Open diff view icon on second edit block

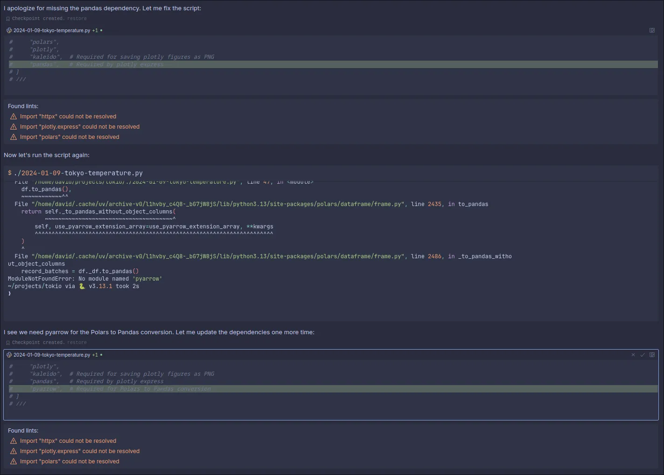pyautogui.click(x=652, y=355)
